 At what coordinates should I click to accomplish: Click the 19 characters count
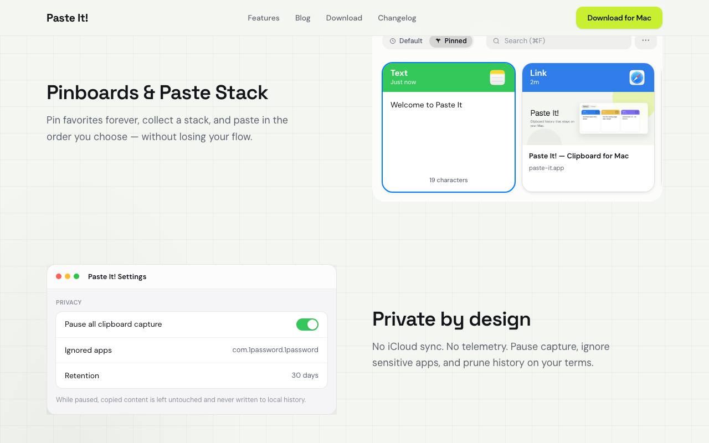click(449, 180)
